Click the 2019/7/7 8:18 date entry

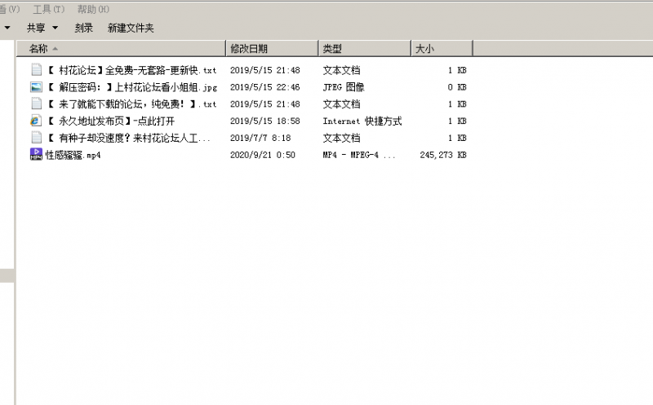[260, 138]
